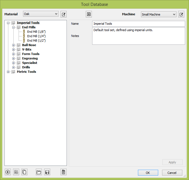Click the Metric Tools group icon

13,72
